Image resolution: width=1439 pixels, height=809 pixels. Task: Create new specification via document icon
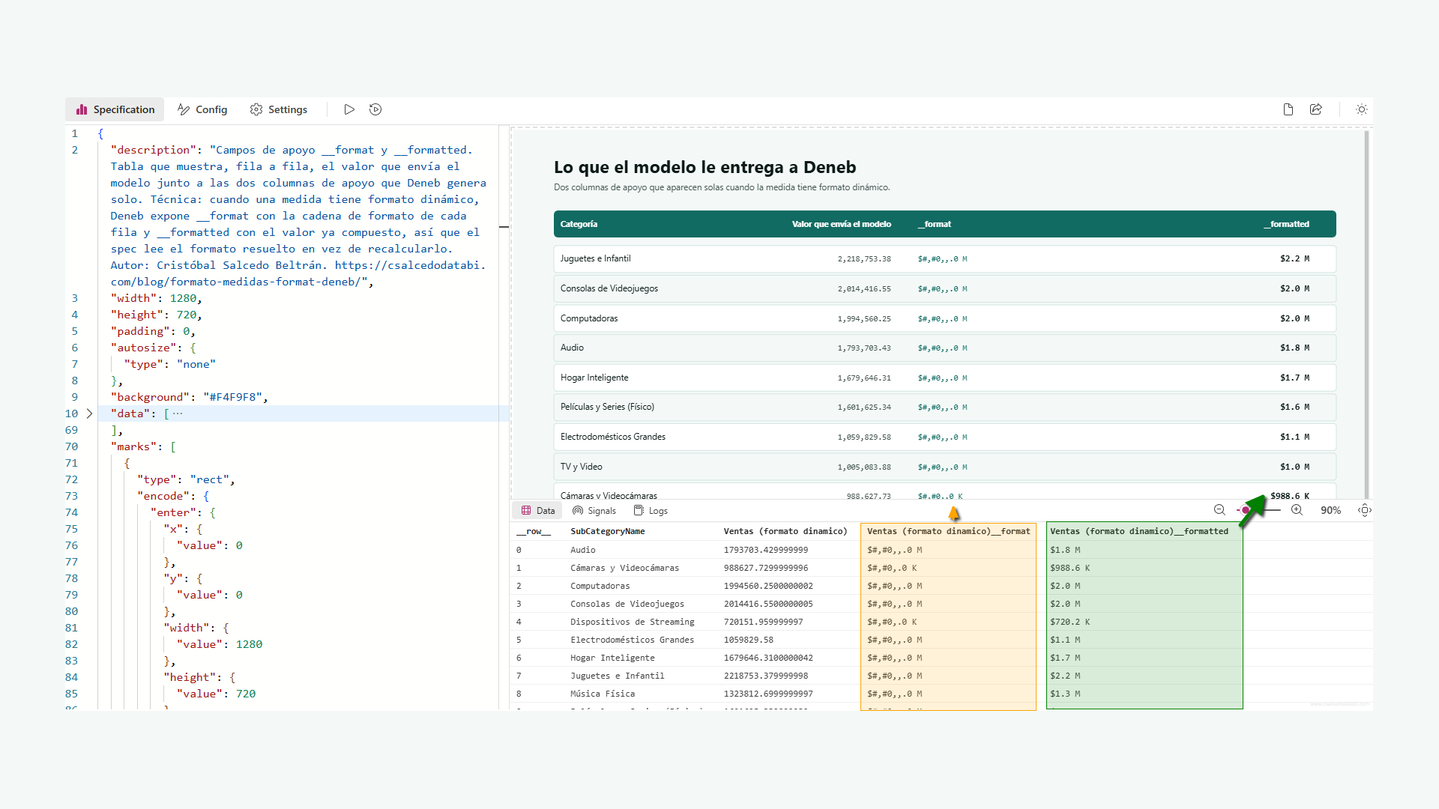[x=1288, y=109]
